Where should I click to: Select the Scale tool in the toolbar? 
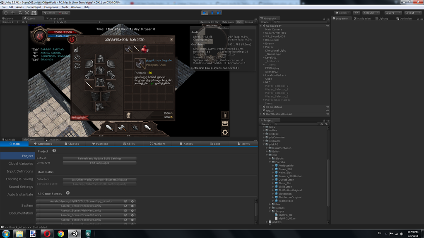(x=27, y=13)
